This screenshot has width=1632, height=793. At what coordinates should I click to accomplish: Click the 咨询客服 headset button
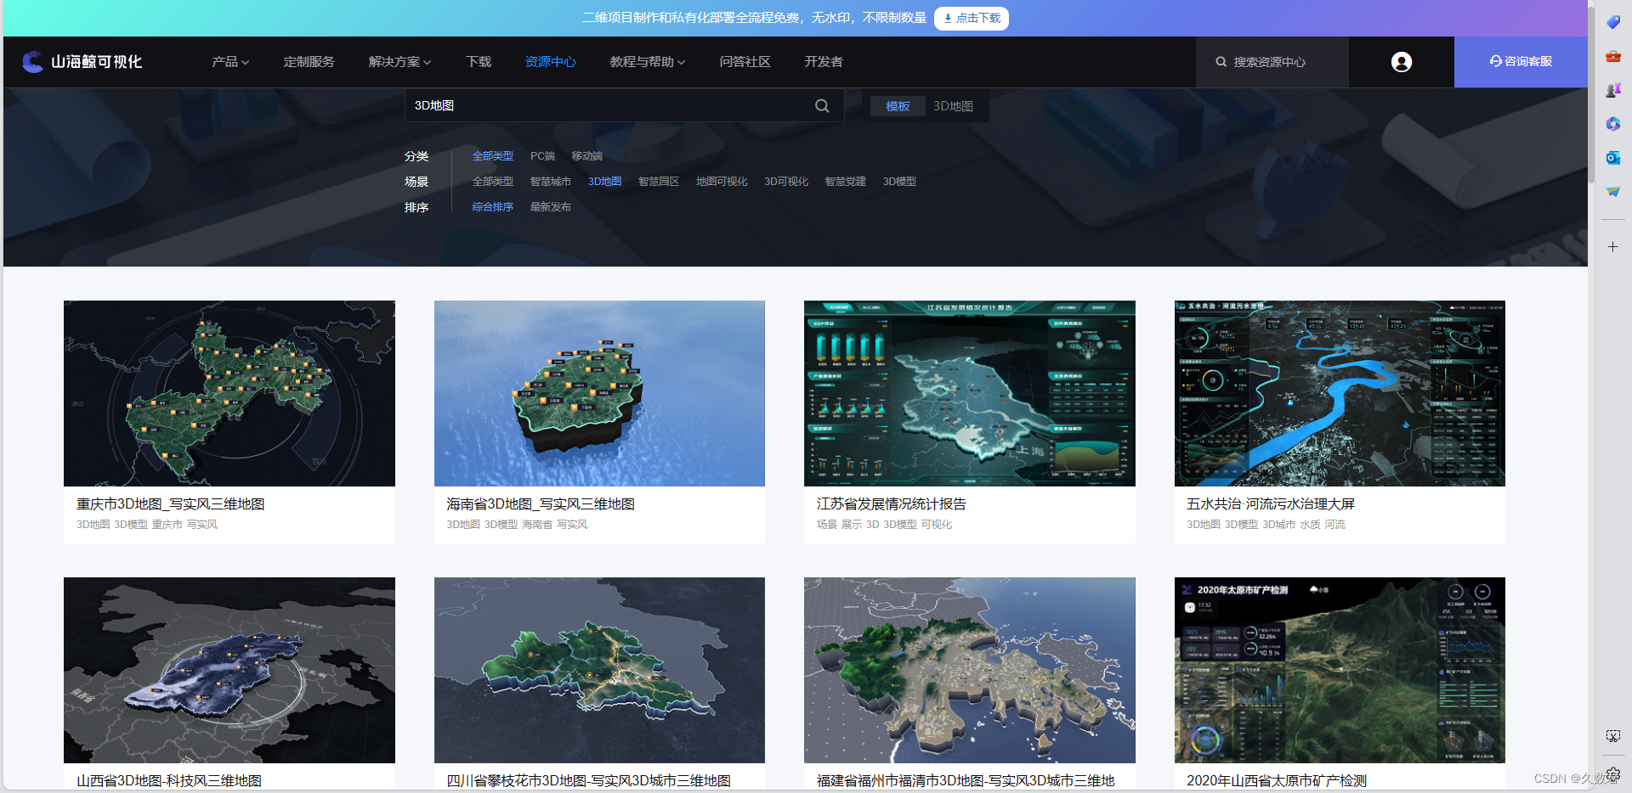(1521, 62)
